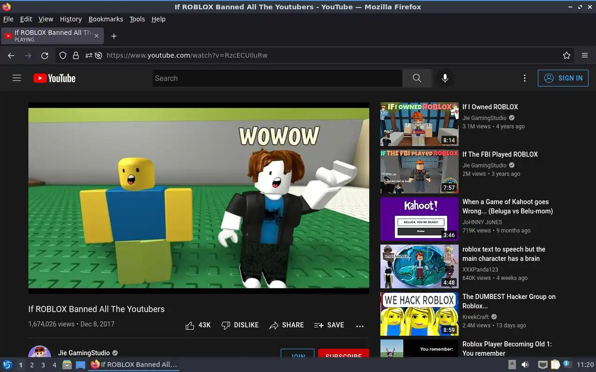The width and height of the screenshot is (596, 372).
Task: Open the Tools menu
Action: pyautogui.click(x=137, y=19)
